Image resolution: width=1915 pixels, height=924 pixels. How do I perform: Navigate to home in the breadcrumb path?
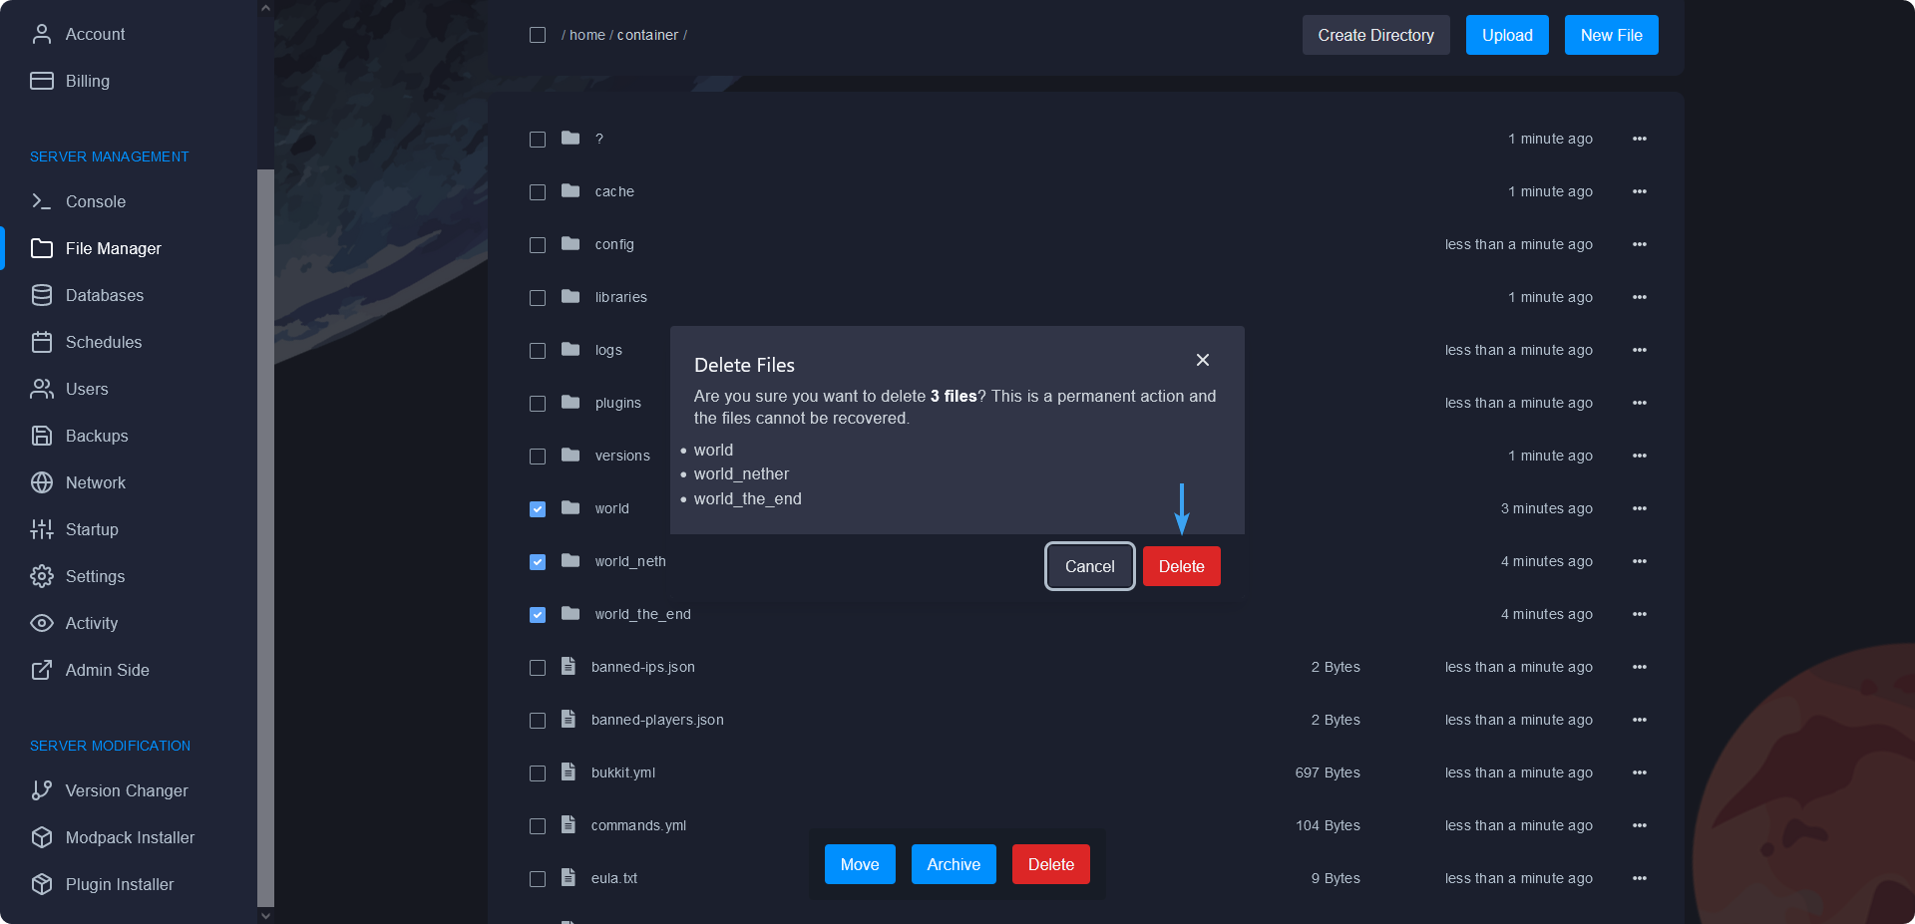pos(587,35)
